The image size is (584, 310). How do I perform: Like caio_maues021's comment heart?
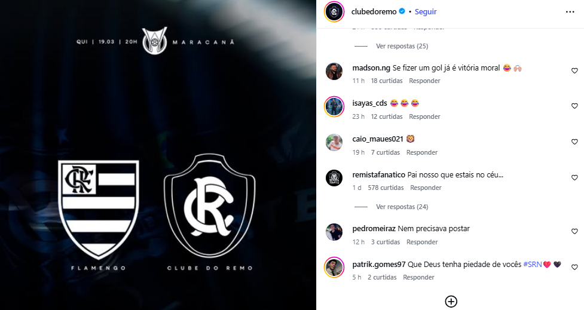(574, 142)
